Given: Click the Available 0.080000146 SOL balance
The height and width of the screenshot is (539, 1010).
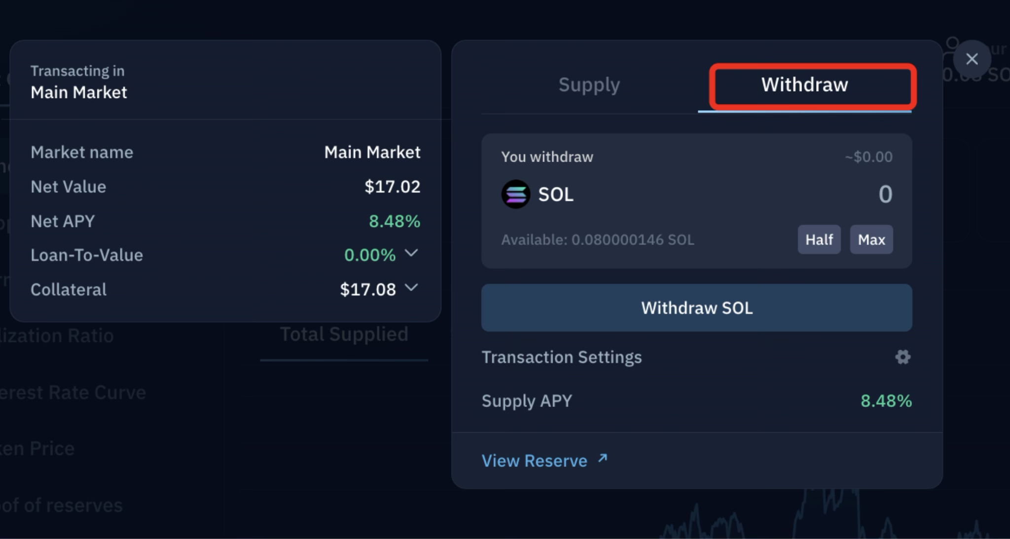Looking at the screenshot, I should click(597, 240).
